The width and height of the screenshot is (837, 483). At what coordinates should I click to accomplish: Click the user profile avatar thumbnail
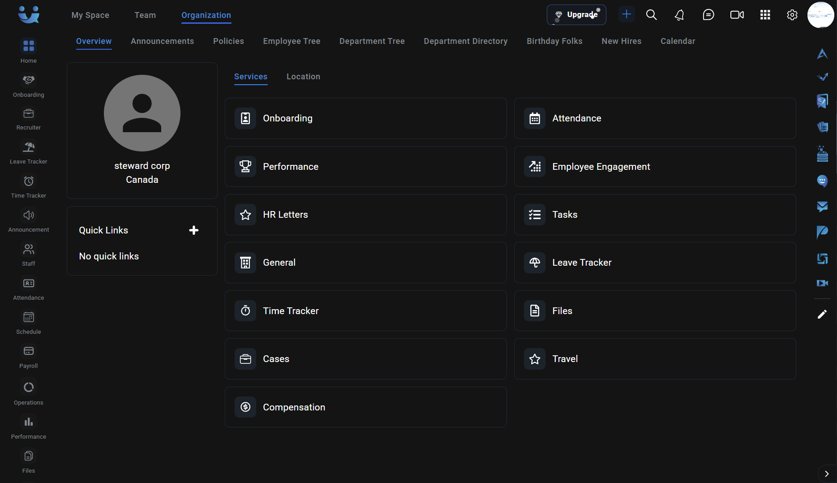point(820,15)
